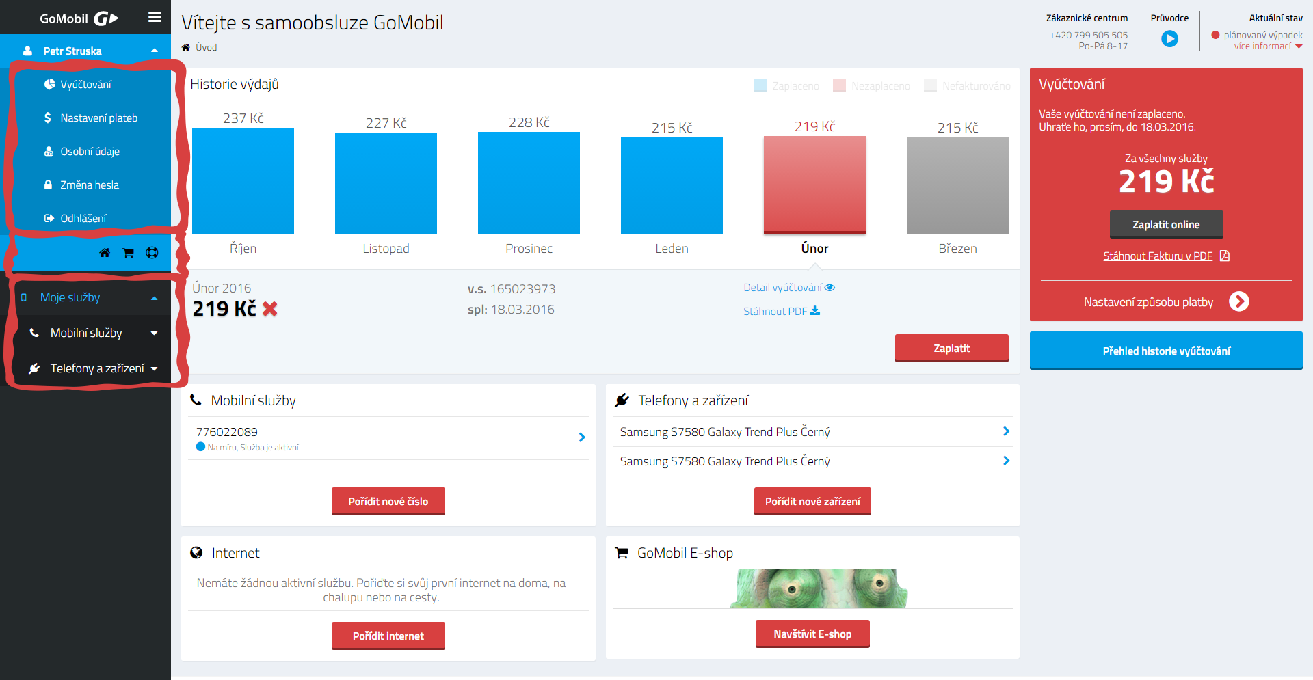Click the PDF file icon by Stáhnout Fakturu
1313x680 pixels.
pos(1225,256)
